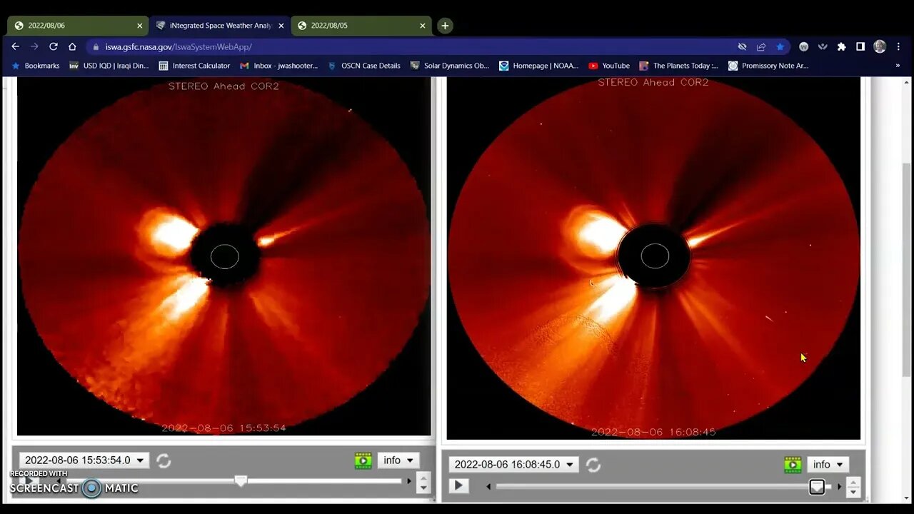This screenshot has height=514, width=914.
Task: Open a new browser tab
Action: [445, 26]
